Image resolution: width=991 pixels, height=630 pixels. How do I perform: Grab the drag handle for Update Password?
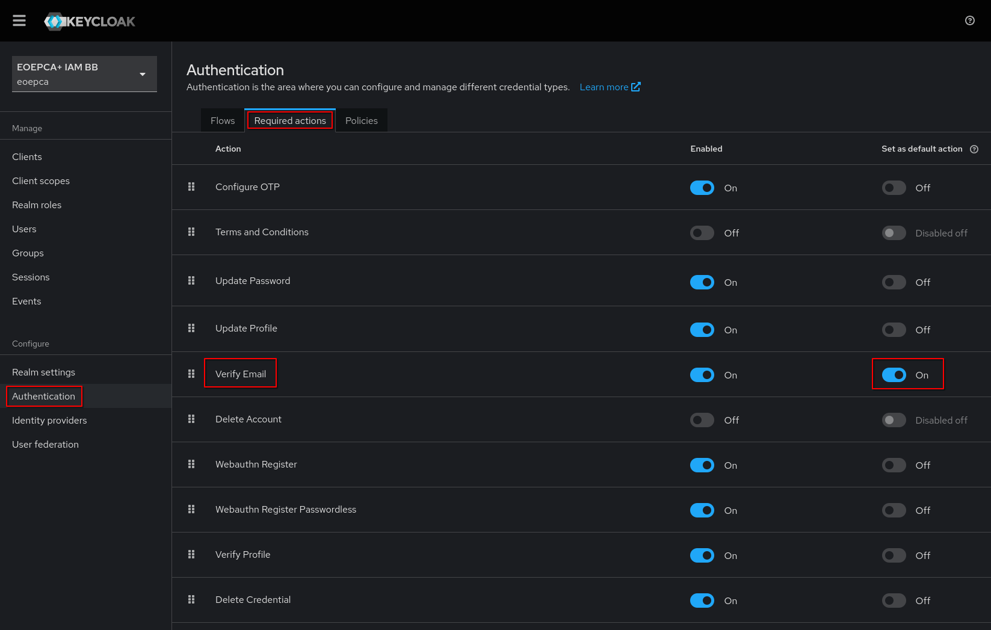click(191, 280)
